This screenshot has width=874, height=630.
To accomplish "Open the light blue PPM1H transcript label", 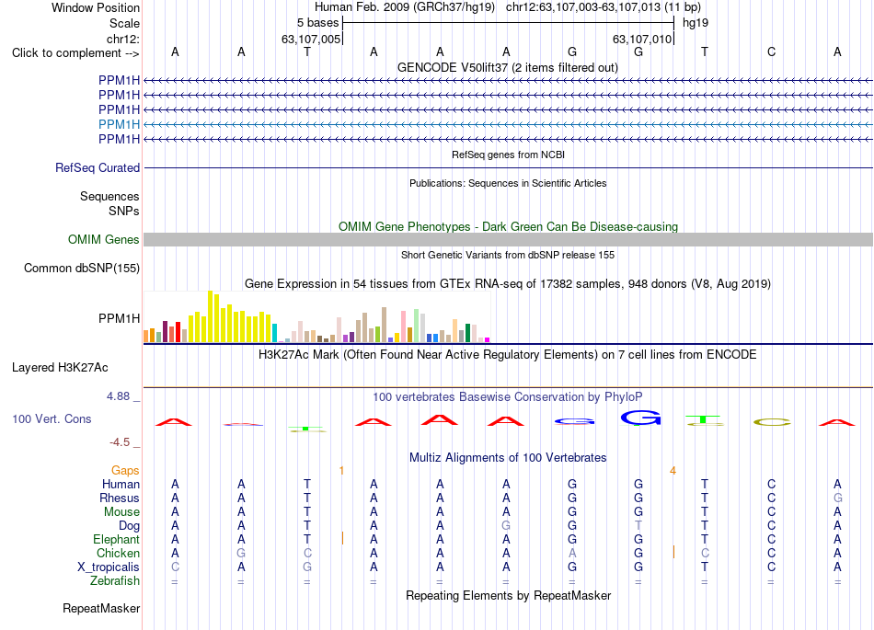I will coord(119,124).
